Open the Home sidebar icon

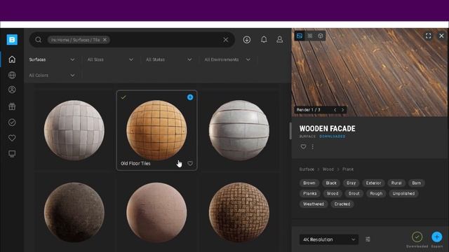[x=12, y=59]
